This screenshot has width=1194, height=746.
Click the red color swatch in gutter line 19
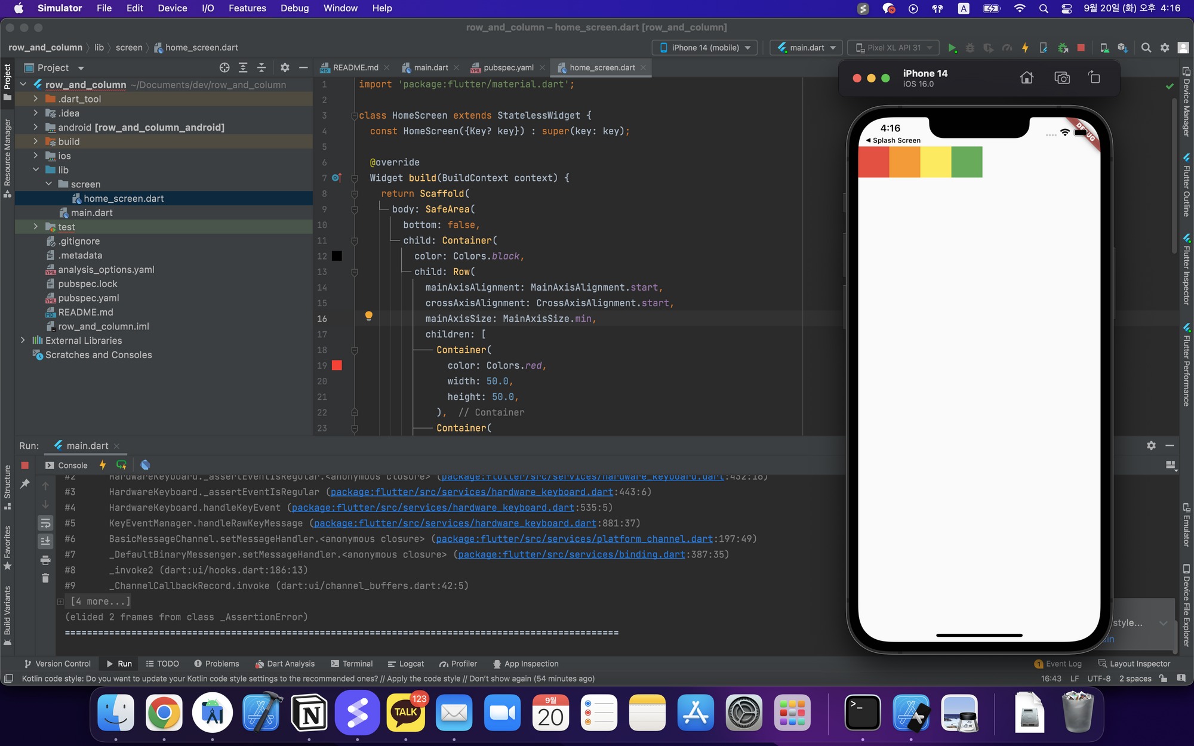(x=337, y=365)
